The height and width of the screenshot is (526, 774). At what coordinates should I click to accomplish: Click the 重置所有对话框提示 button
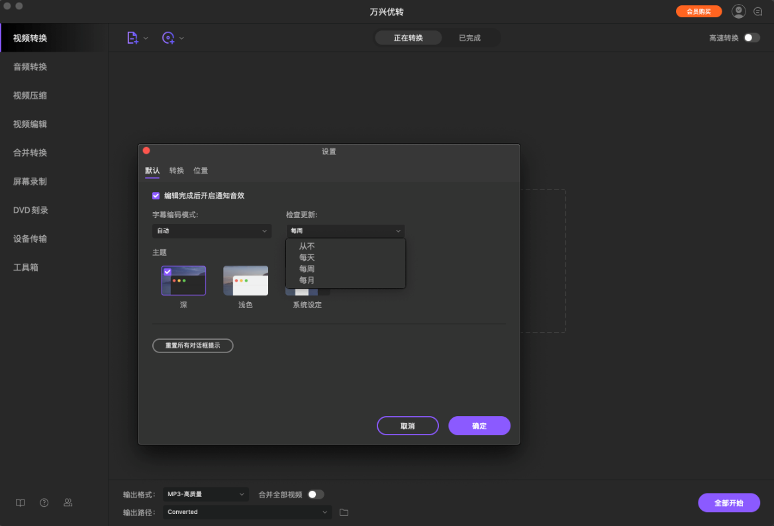[x=193, y=345]
